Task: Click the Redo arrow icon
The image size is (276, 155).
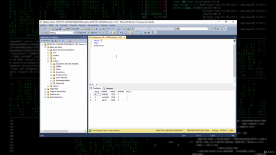Action: [x=113, y=29]
